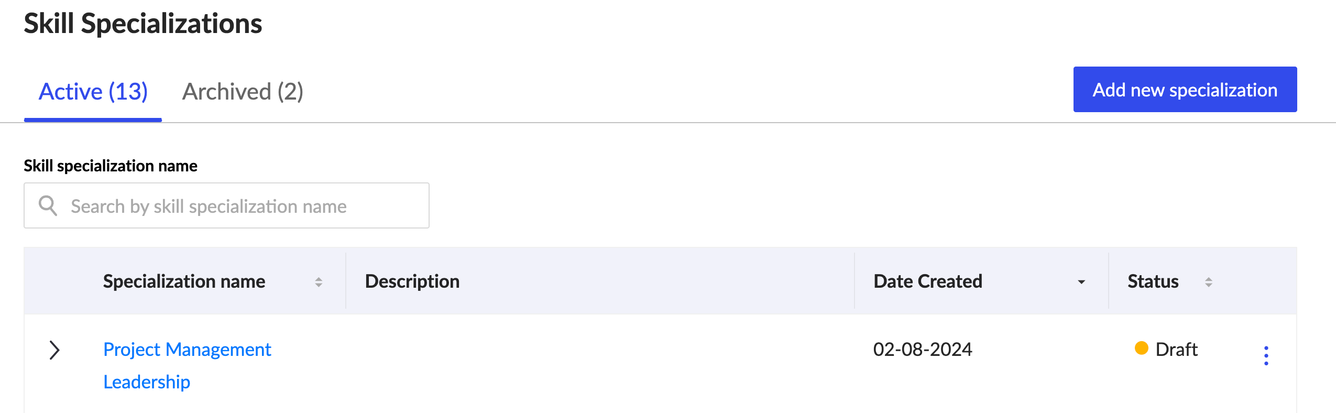Screen dimensions: 1336x413
Task: Click the Status column header label
Action: click(1153, 281)
